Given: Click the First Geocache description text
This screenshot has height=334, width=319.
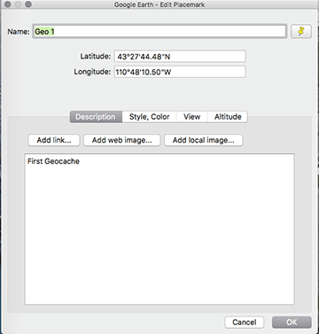Looking at the screenshot, I should click(x=53, y=161).
